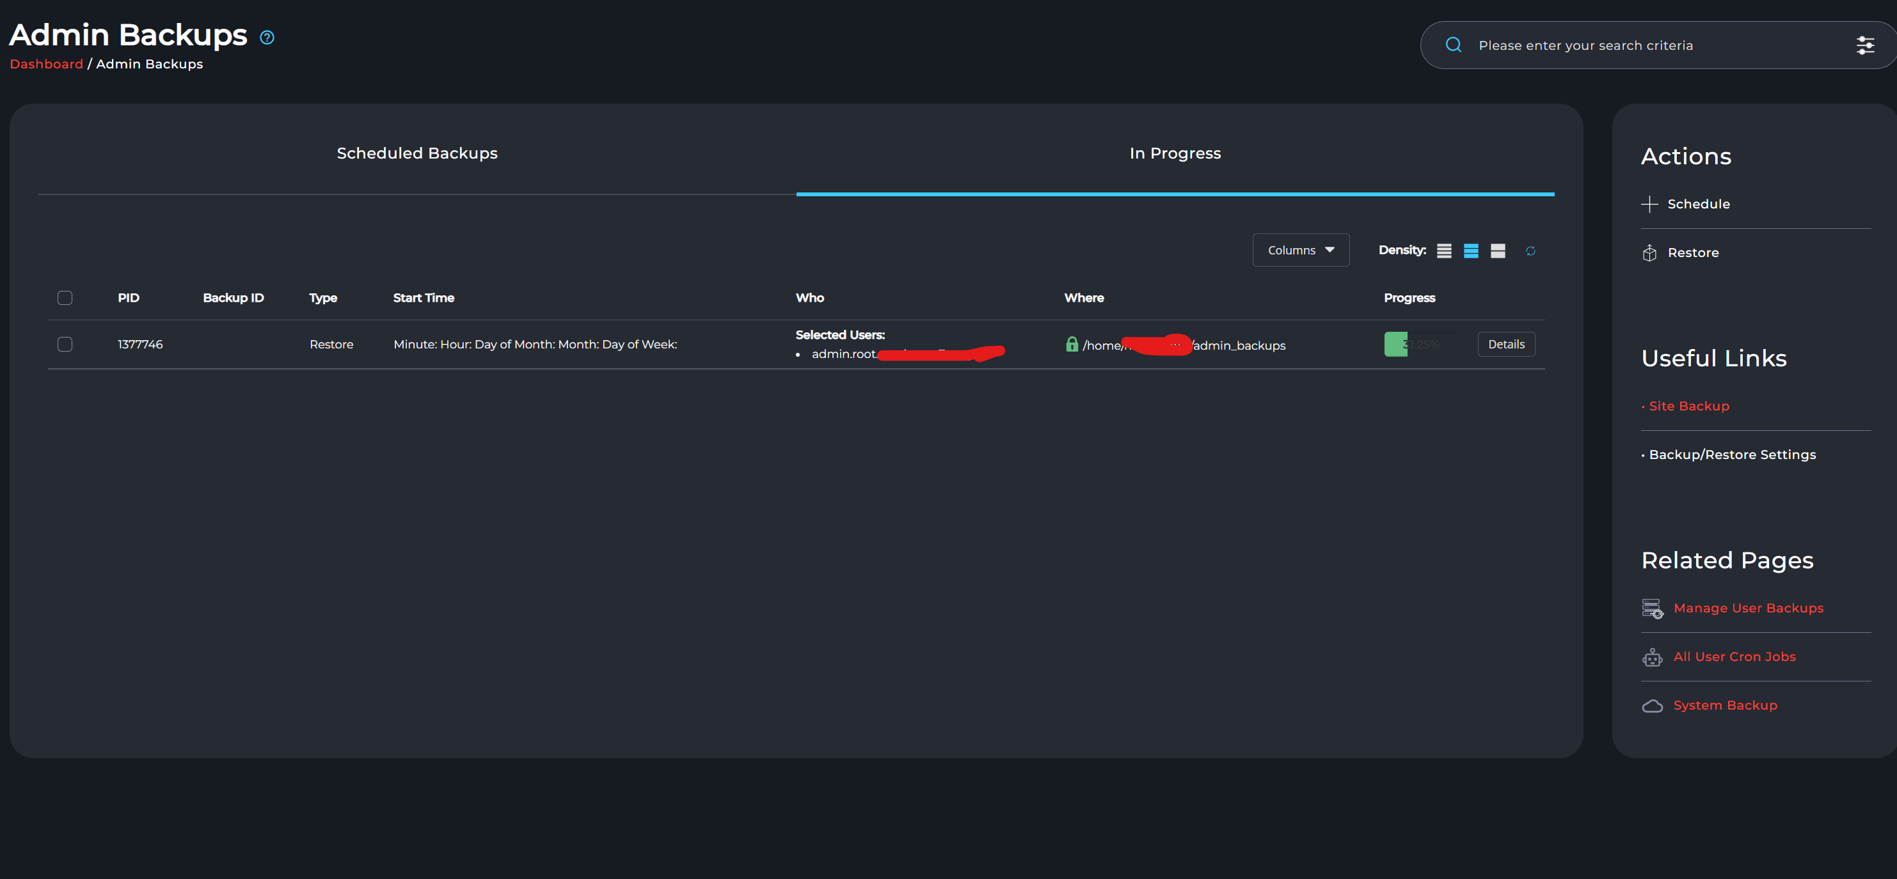This screenshot has width=1897, height=879.
Task: Click the table refresh icon
Action: pos(1530,251)
